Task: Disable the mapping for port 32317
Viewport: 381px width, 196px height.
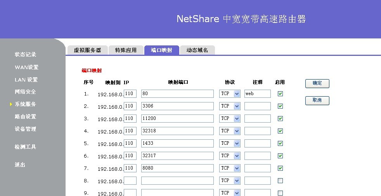Action: 280,156
